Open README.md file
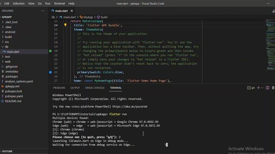The image size is (275, 154). tap(13, 101)
